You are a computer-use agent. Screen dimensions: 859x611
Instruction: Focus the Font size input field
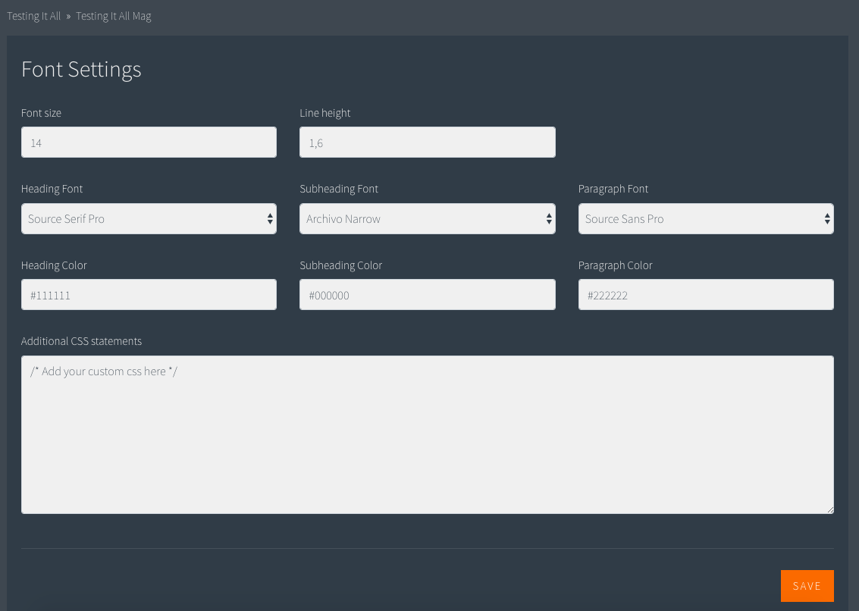[149, 143]
